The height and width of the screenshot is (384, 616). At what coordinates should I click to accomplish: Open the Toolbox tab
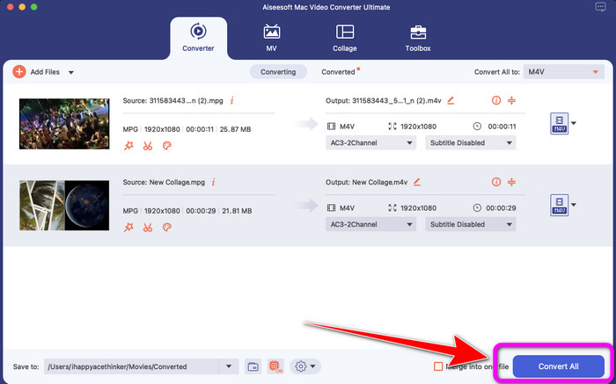click(417, 38)
